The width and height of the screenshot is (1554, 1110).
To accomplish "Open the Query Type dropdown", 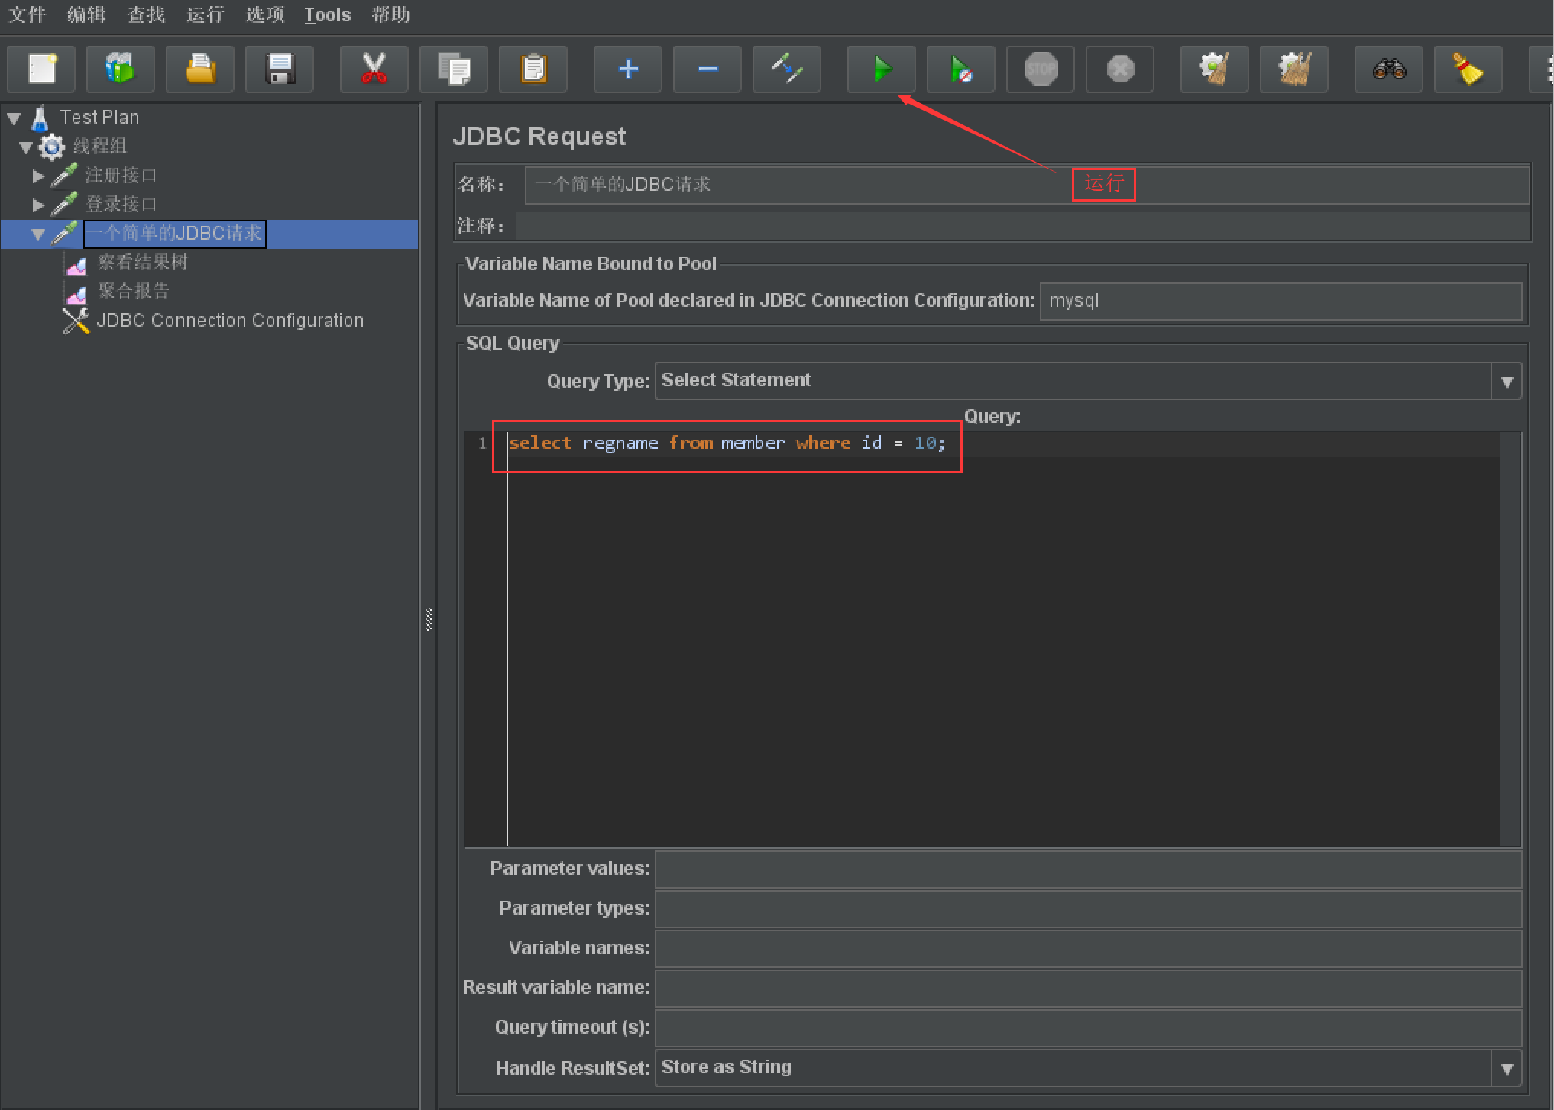I will 1506,382.
